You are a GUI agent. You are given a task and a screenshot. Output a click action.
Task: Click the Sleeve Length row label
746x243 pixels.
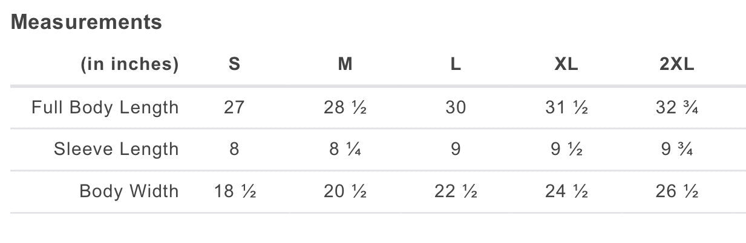(x=116, y=149)
